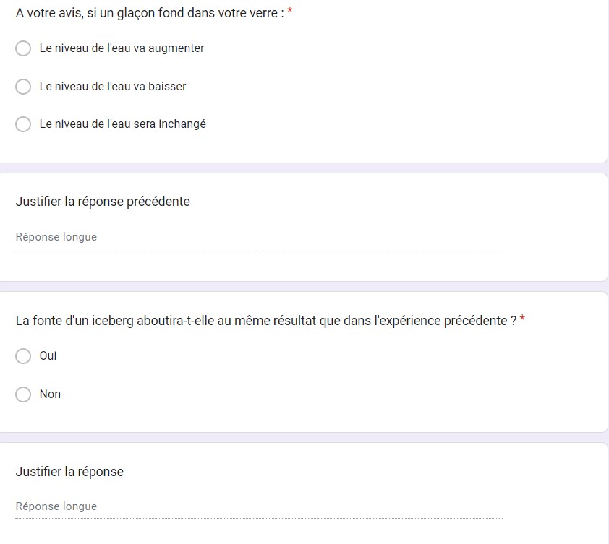Click the word "Oui" option label
Screen dimensions: 609x544
[x=48, y=356]
